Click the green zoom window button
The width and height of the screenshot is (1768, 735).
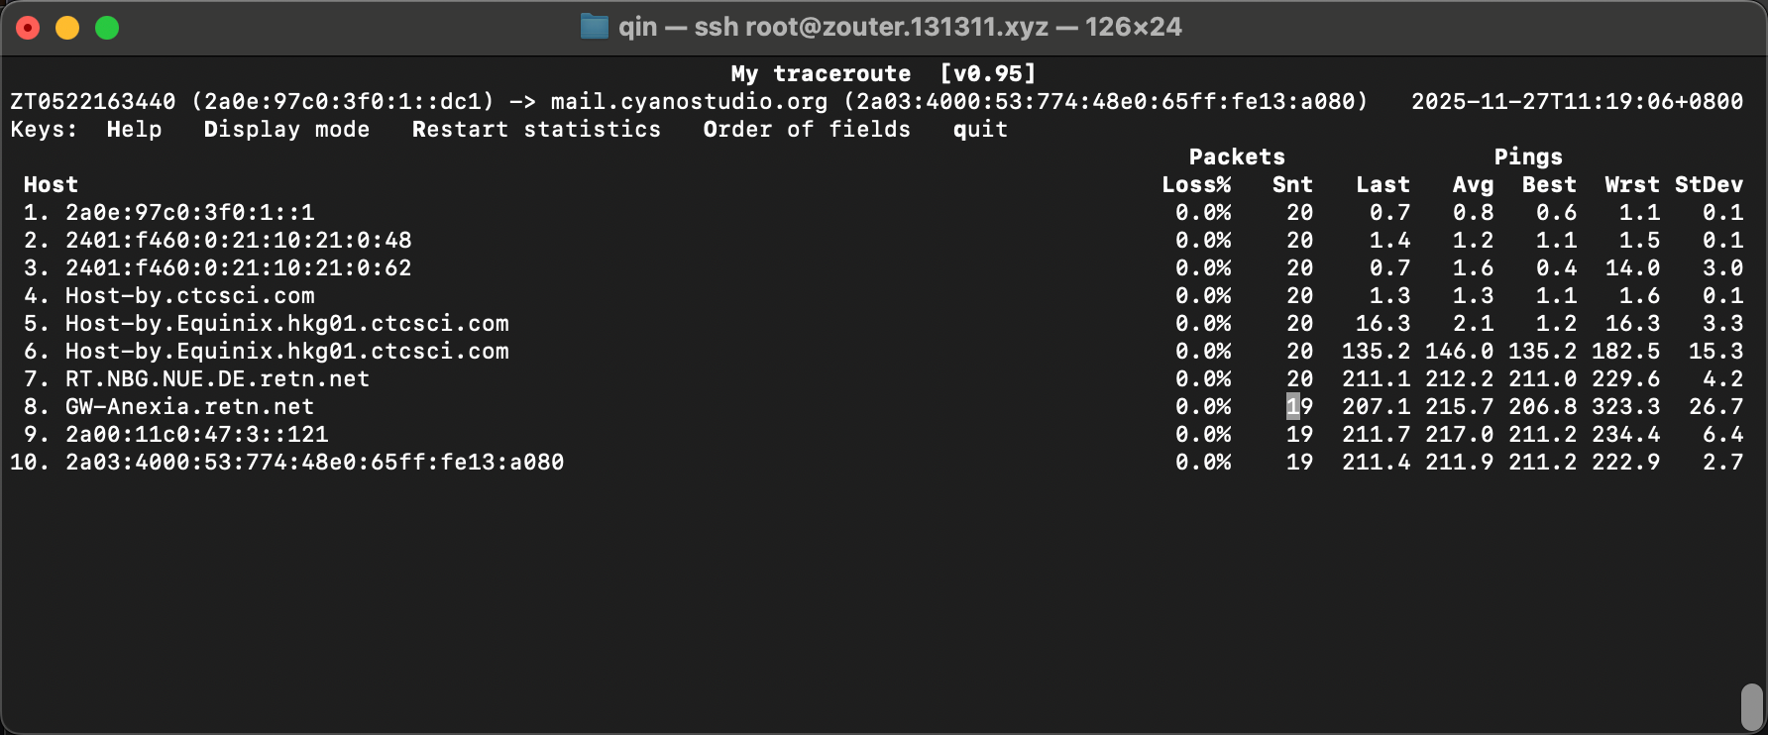107,28
